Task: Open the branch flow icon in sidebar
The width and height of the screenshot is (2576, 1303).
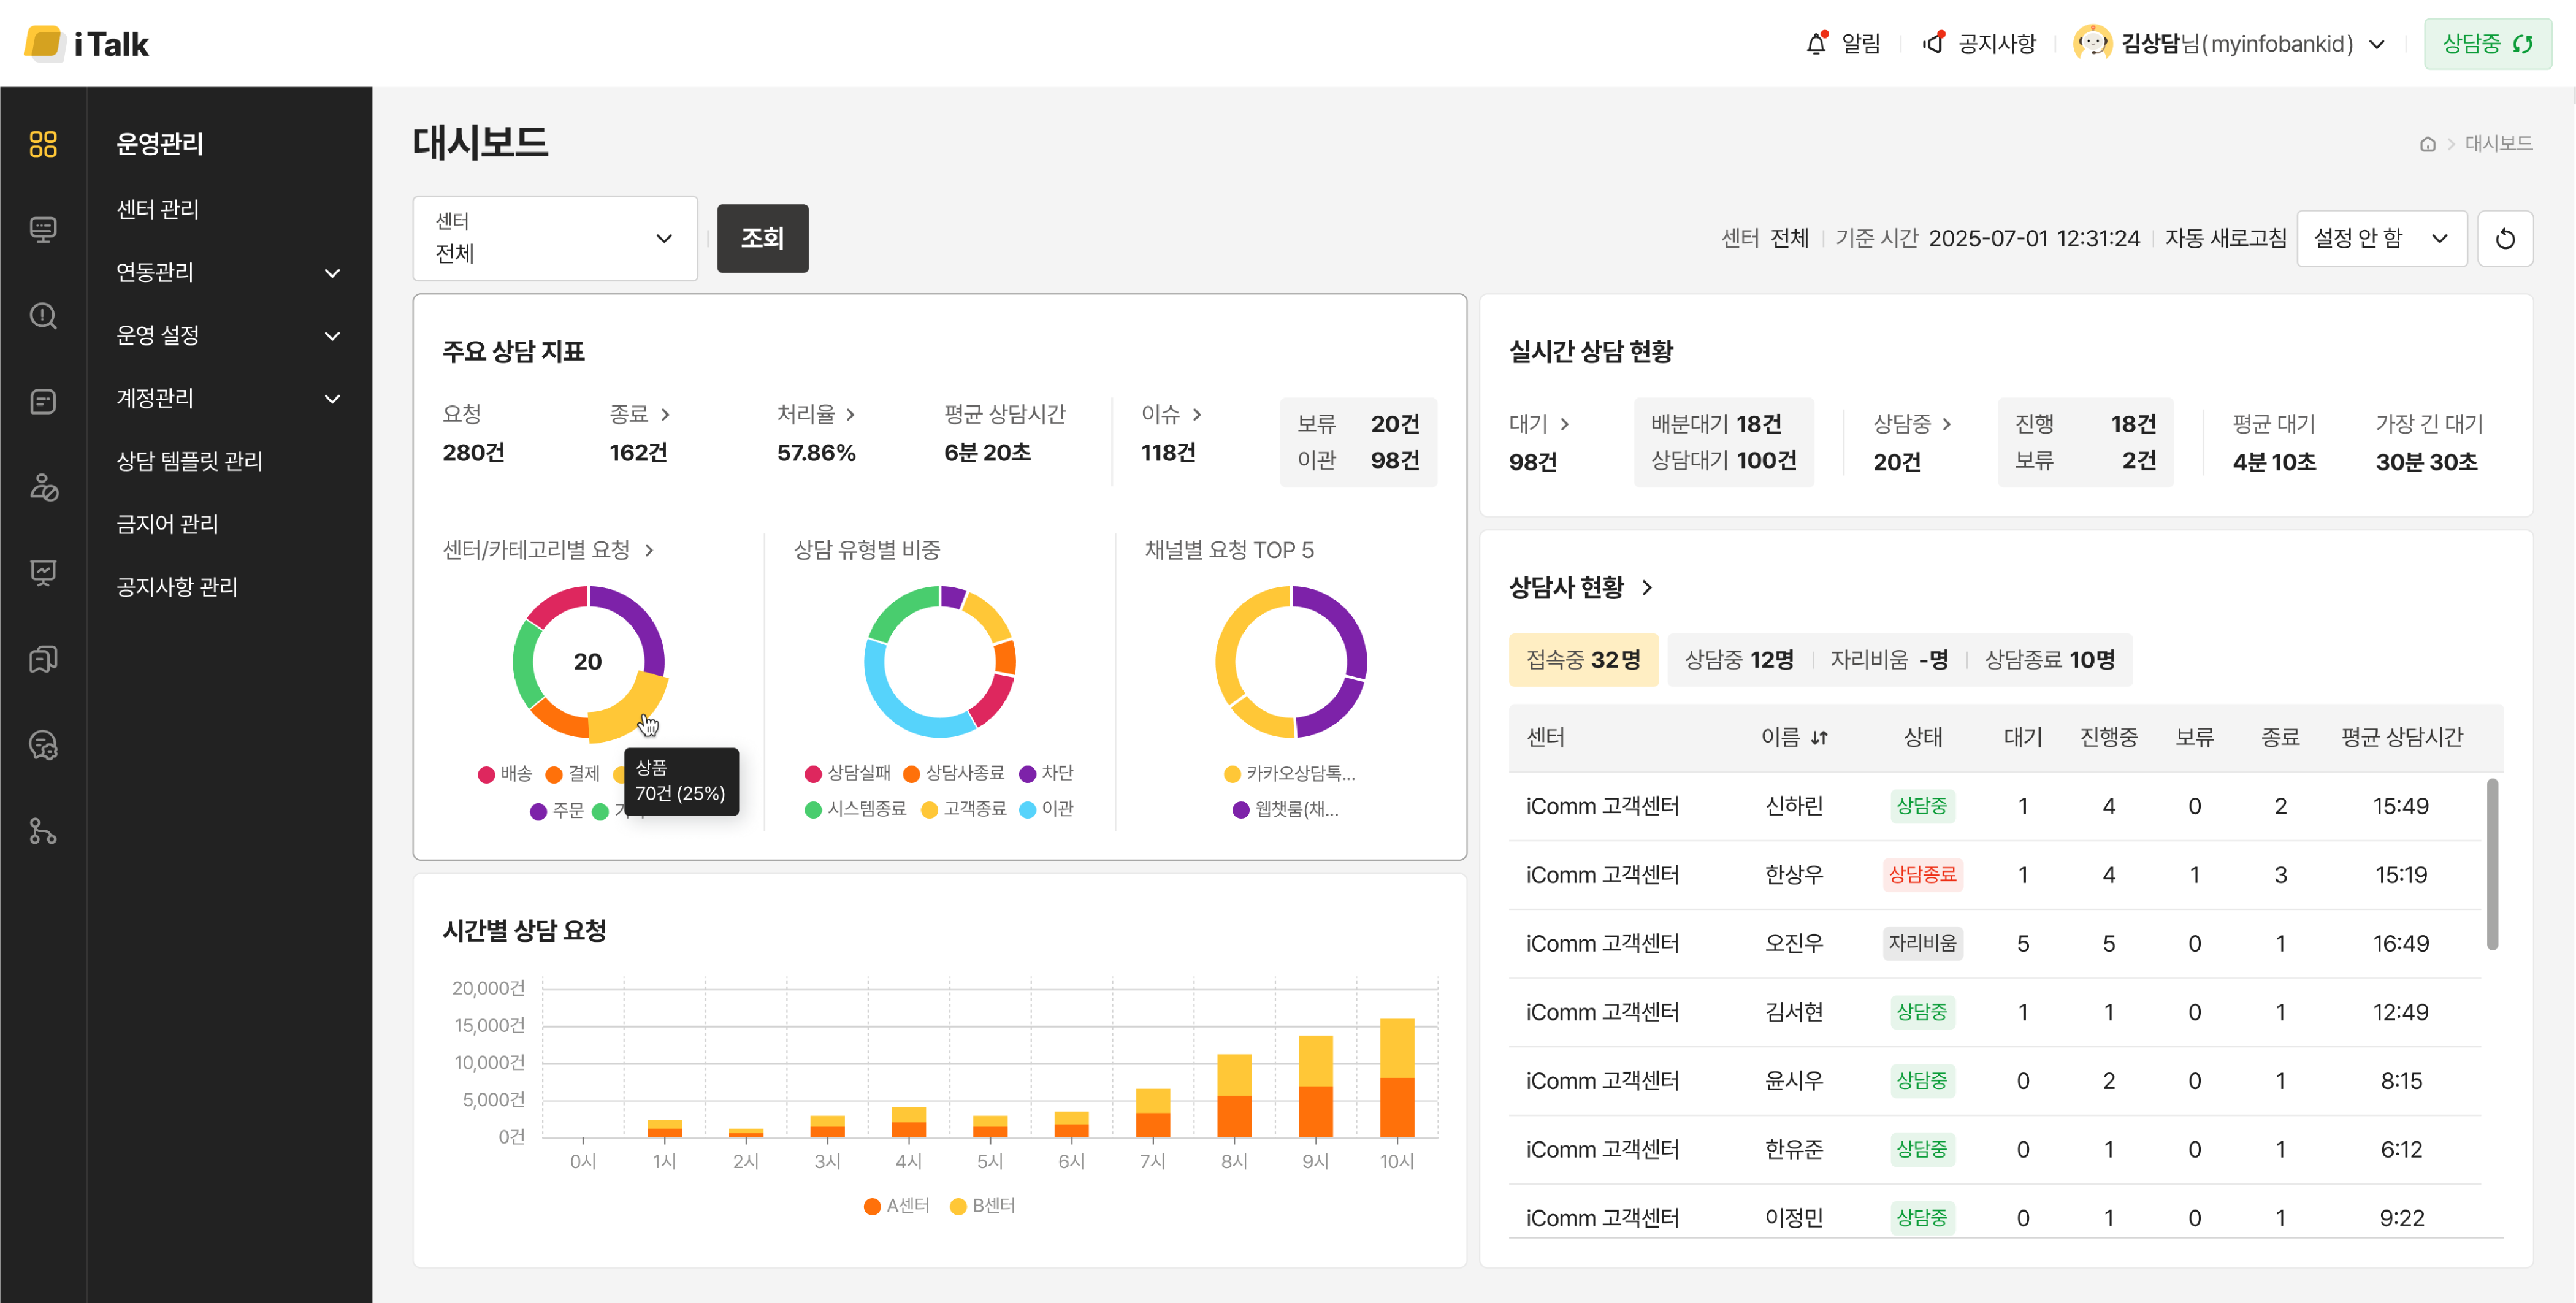Action: point(43,831)
